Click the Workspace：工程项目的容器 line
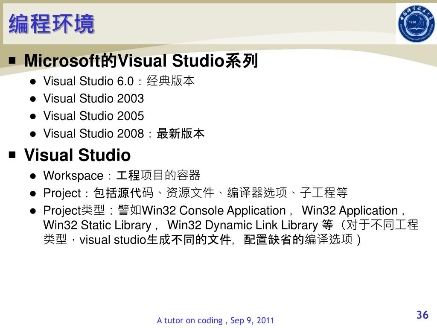The width and height of the screenshot is (437, 328). 122,176
